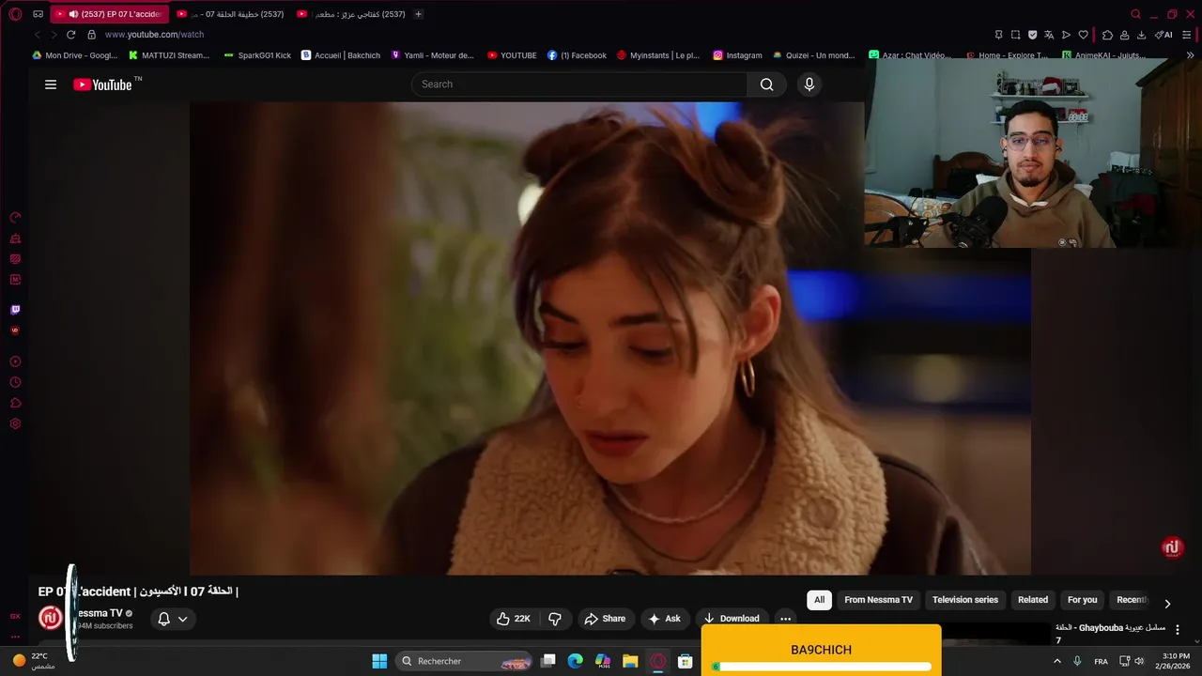Open 'Accueil | Bakchich' bookmark

pos(341,55)
